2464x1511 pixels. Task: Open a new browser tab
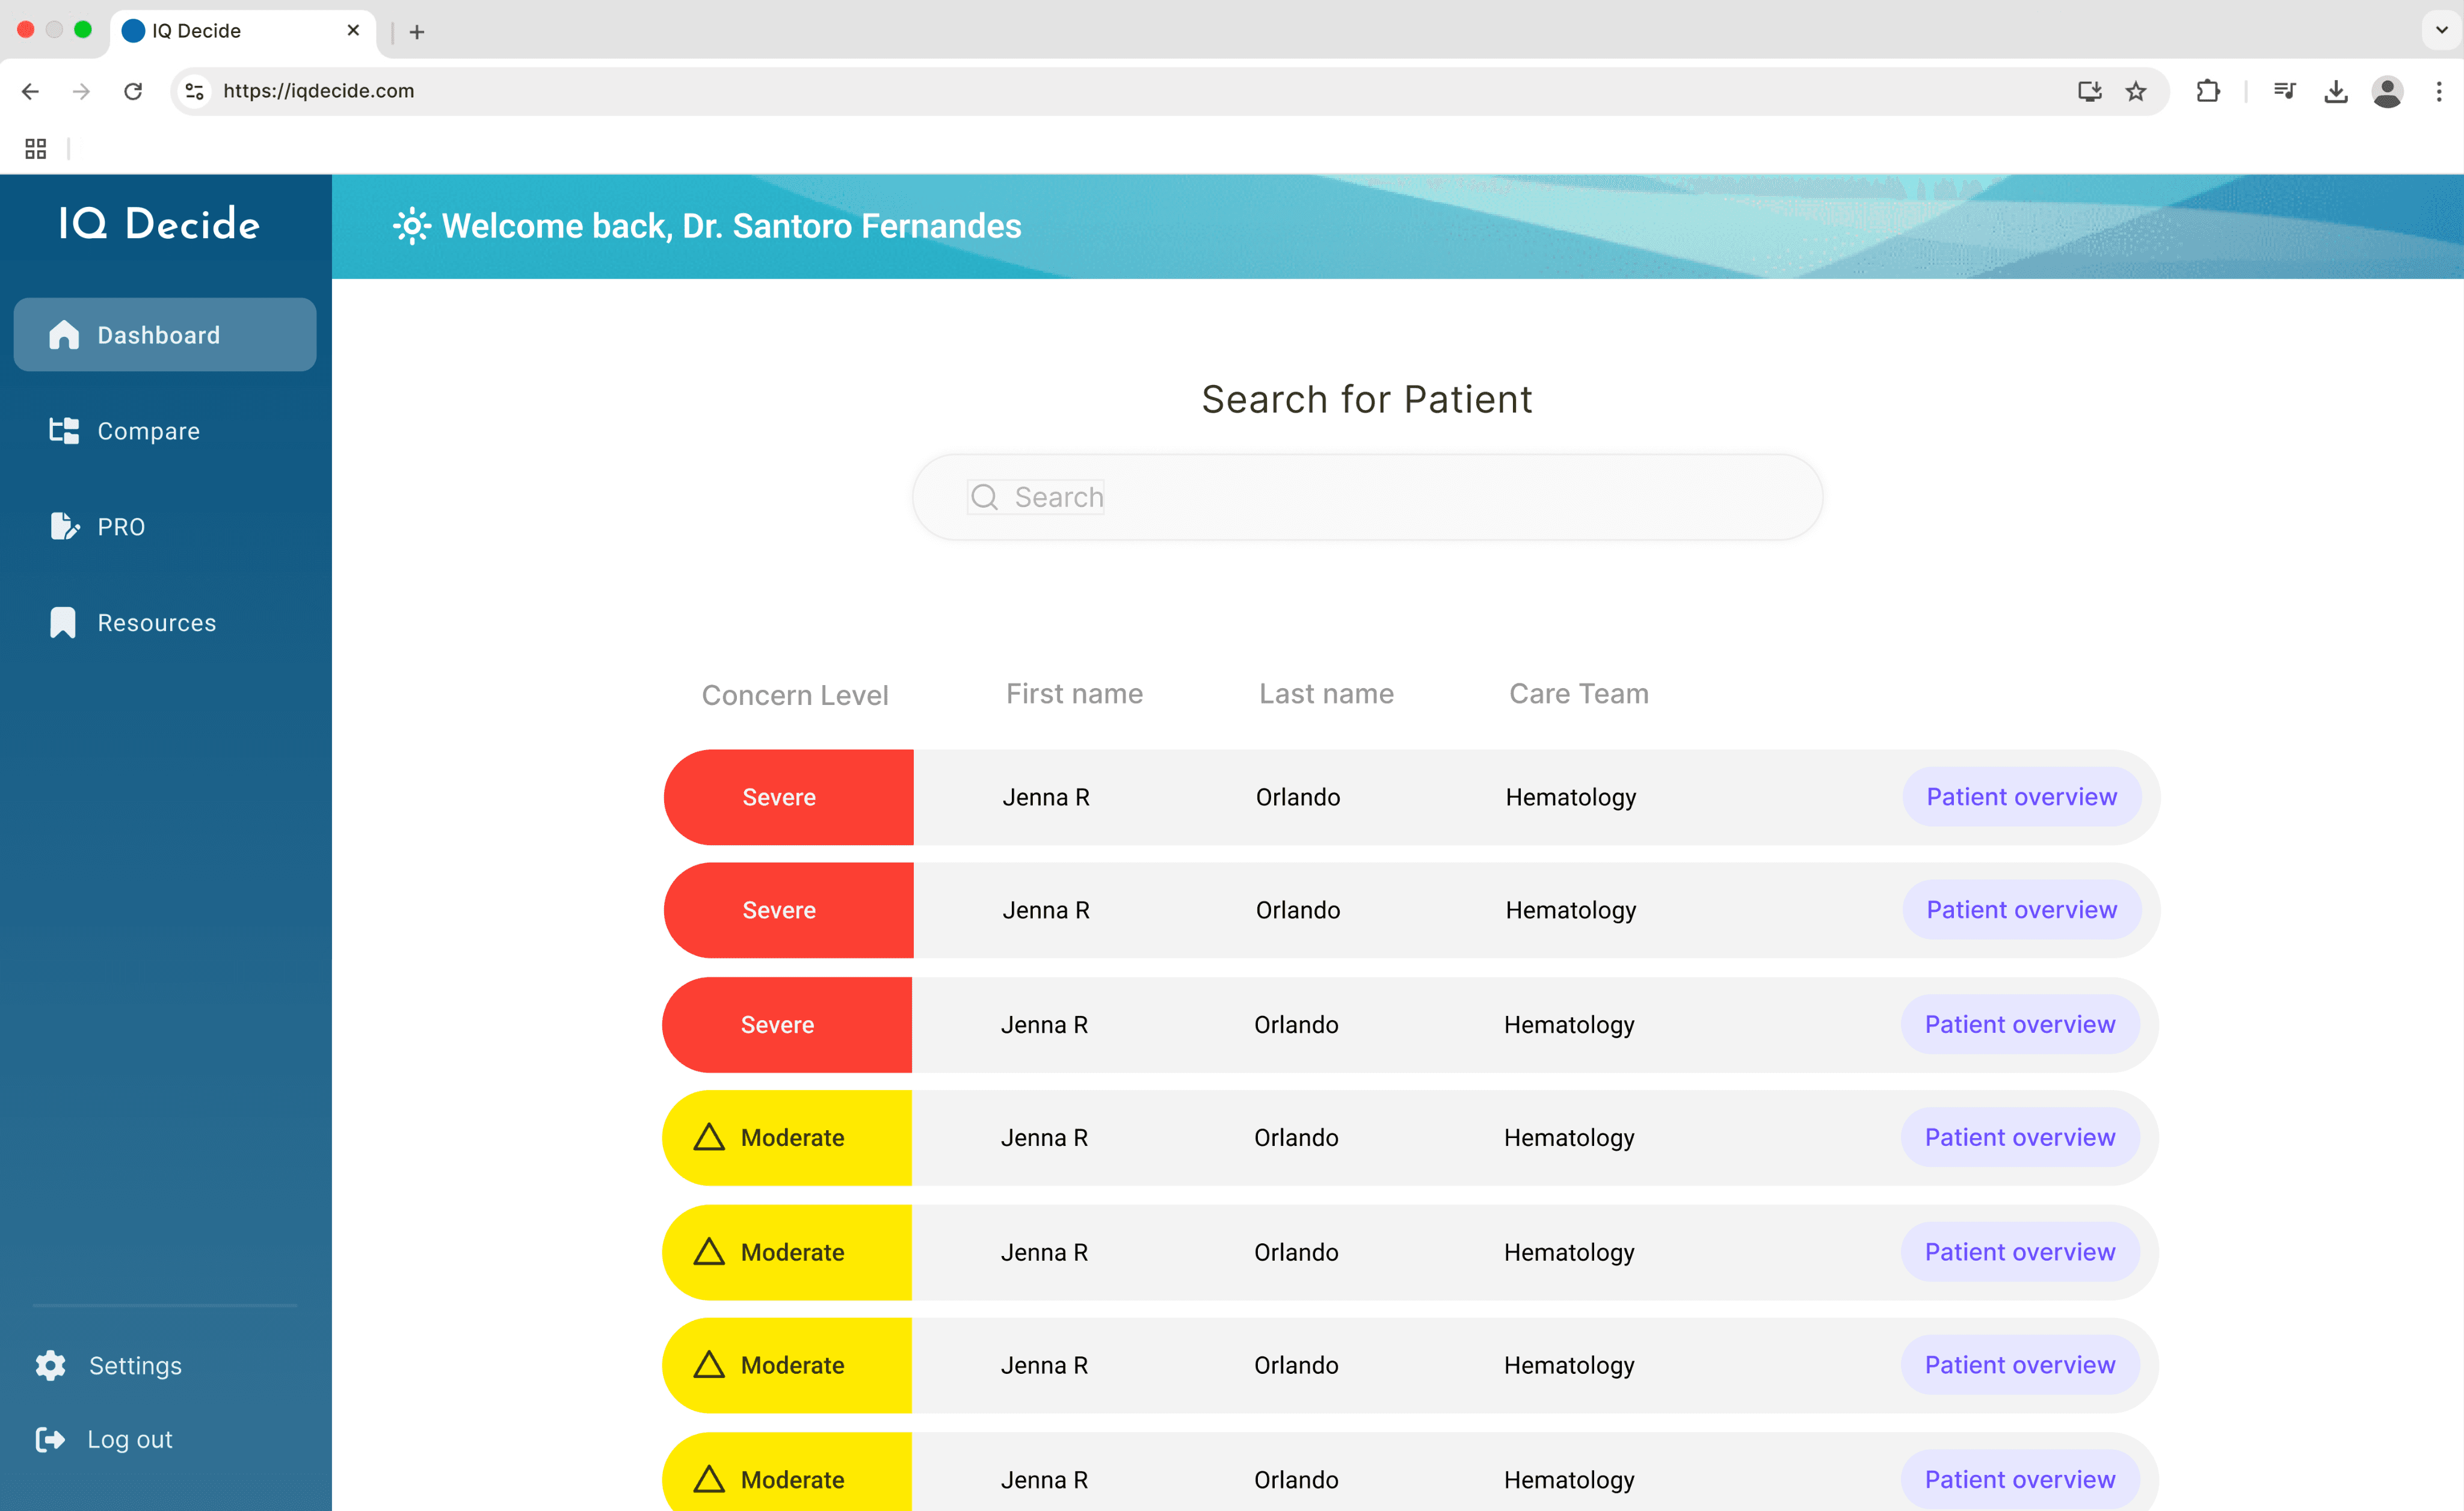point(417,32)
